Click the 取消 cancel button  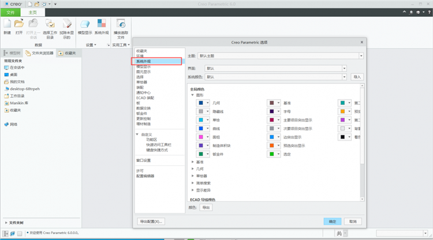[353, 222]
